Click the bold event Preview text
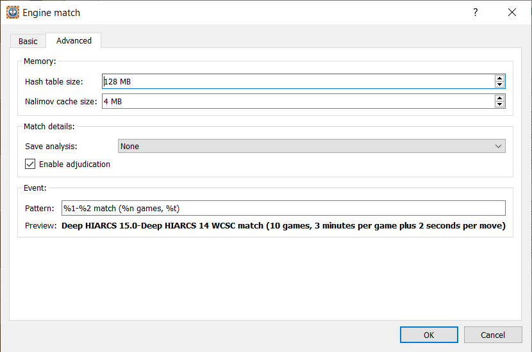Viewport: 532px width, 352px height. (283, 225)
